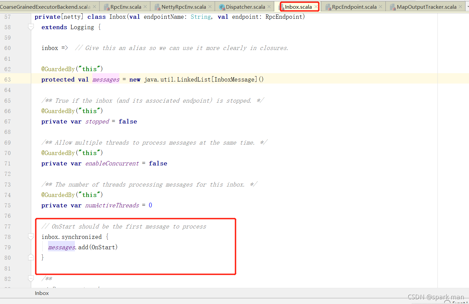Place cursor on 'messages' in line 63
This screenshot has height=304, width=469.
(106, 80)
